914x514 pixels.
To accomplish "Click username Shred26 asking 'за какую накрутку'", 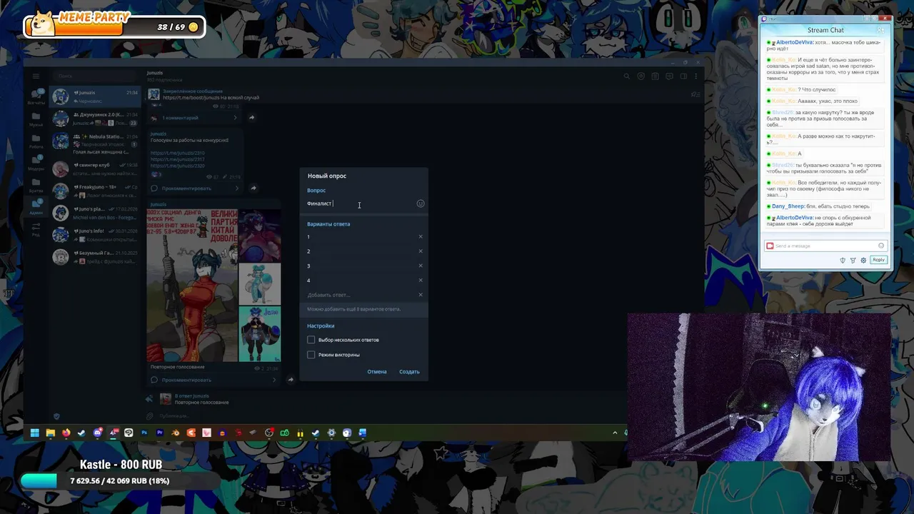I will pos(783,113).
